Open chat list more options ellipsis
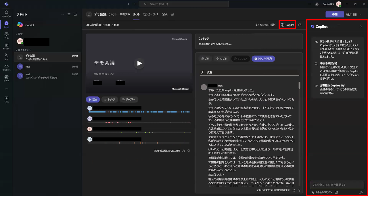 [x=63, y=14]
